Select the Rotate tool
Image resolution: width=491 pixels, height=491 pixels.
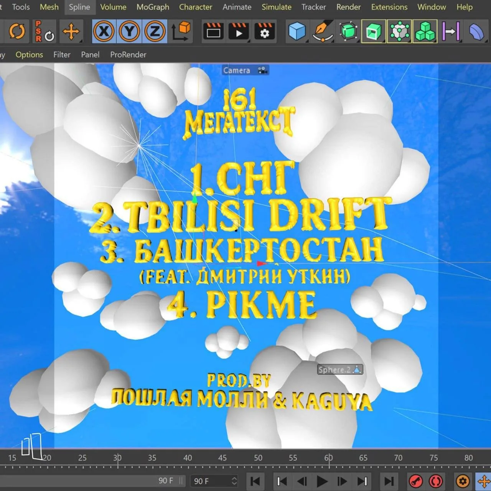click(16, 31)
